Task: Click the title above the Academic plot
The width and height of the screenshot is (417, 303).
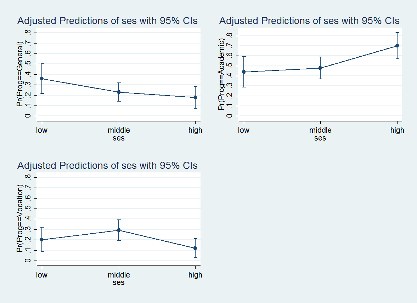Action: click(x=309, y=21)
